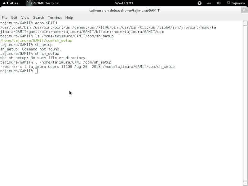Open the Terminal menu
The height and width of the screenshot is (186, 248).
pyautogui.click(x=55, y=17)
